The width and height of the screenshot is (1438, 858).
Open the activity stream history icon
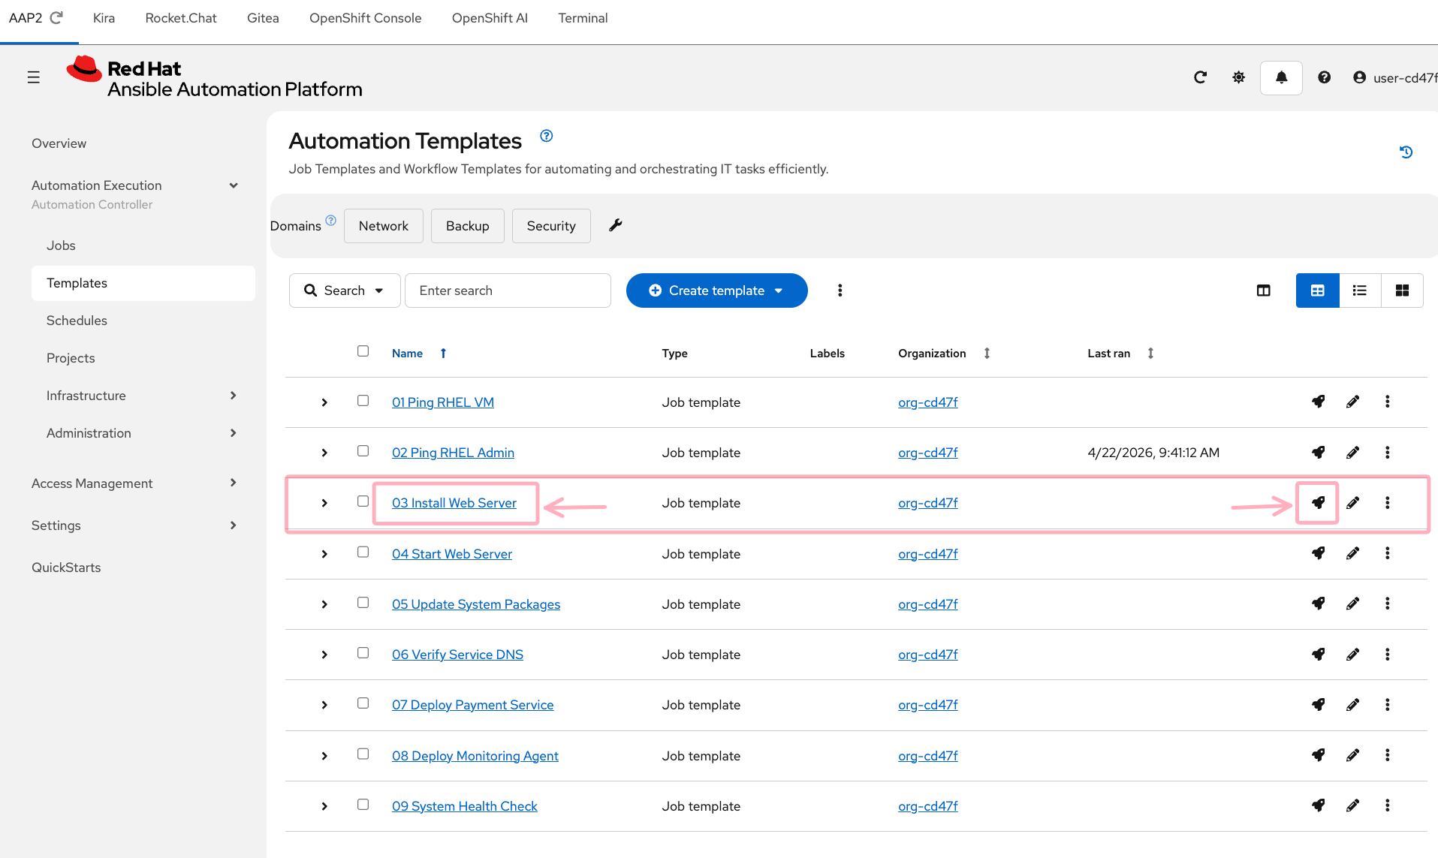point(1406,152)
